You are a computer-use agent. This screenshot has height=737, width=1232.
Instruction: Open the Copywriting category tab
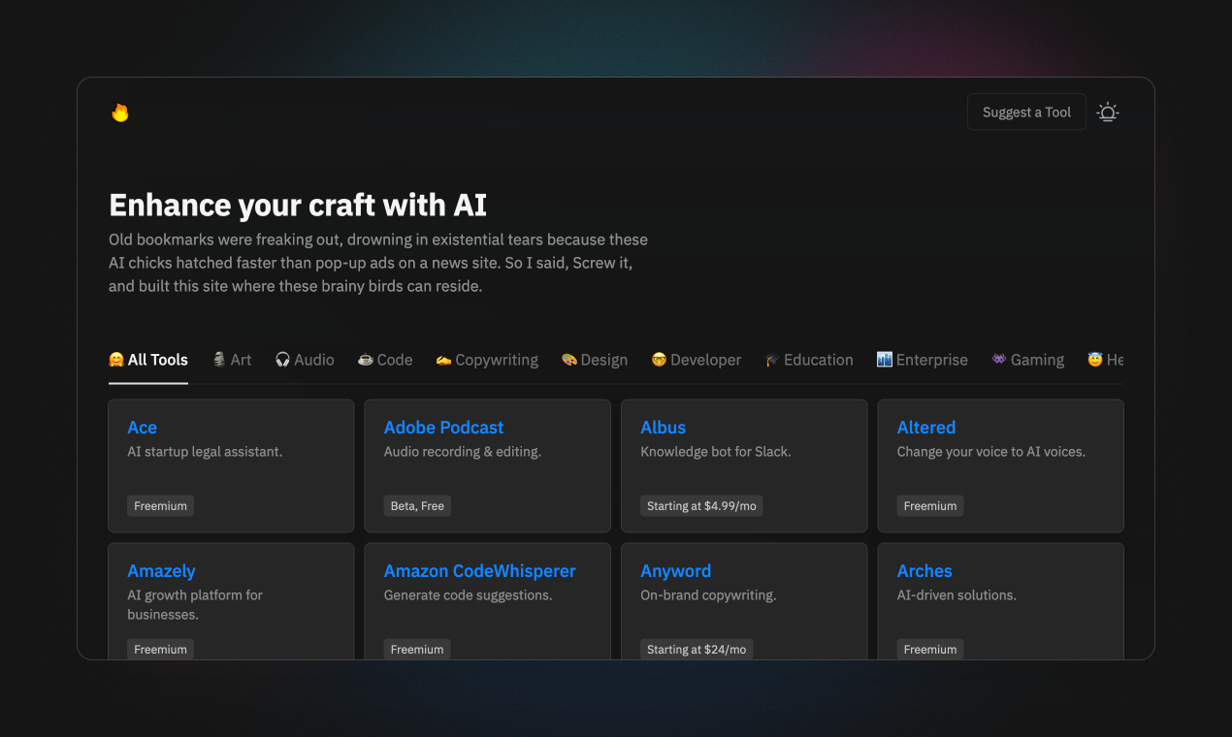487,360
